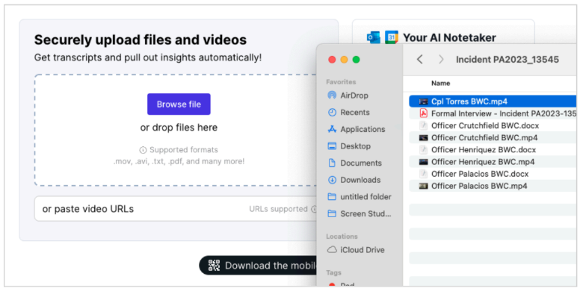This screenshot has height=291, width=580.
Task: Click the Officer Palacios BWC.mp4 video icon
Action: (x=423, y=186)
